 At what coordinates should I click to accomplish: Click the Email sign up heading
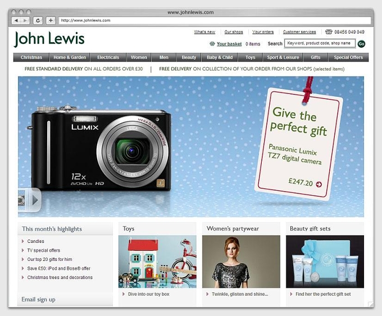[x=39, y=300]
